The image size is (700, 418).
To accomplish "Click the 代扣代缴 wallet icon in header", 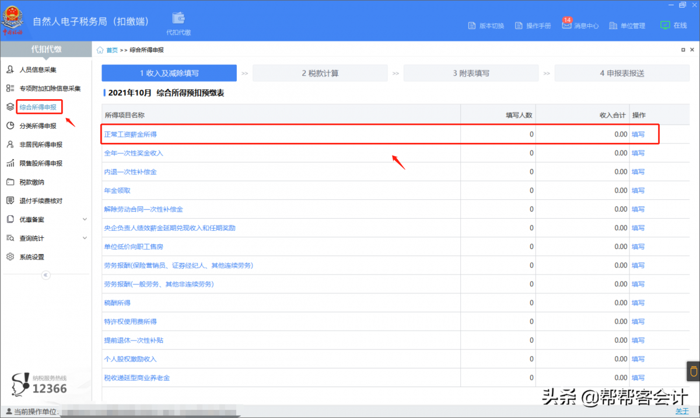I will point(178,19).
